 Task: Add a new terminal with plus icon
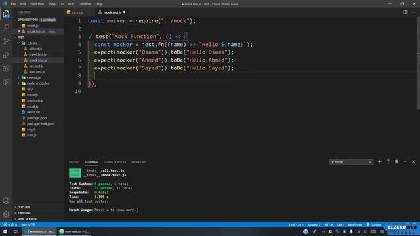379,162
